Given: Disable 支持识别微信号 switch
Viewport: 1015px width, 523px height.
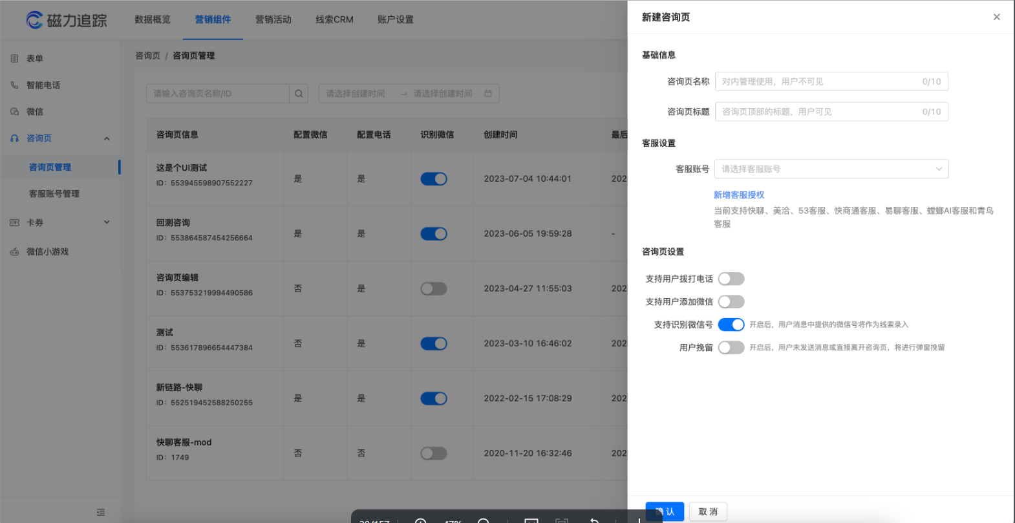Looking at the screenshot, I should (x=731, y=325).
